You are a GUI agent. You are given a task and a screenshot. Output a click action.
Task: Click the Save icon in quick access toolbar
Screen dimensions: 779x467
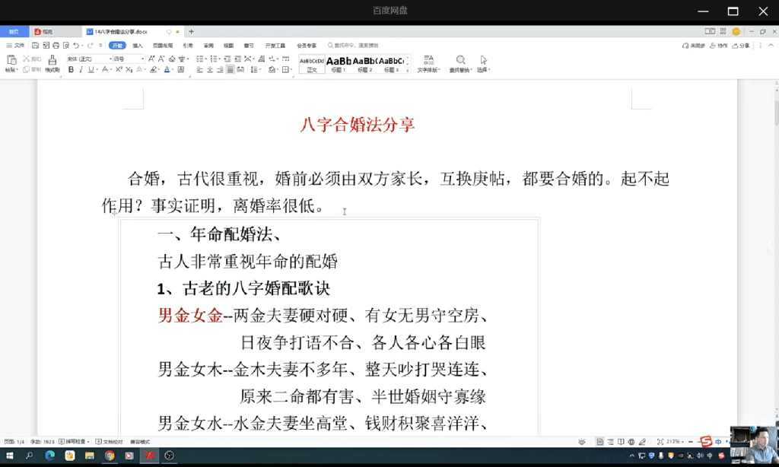pyautogui.click(x=35, y=46)
